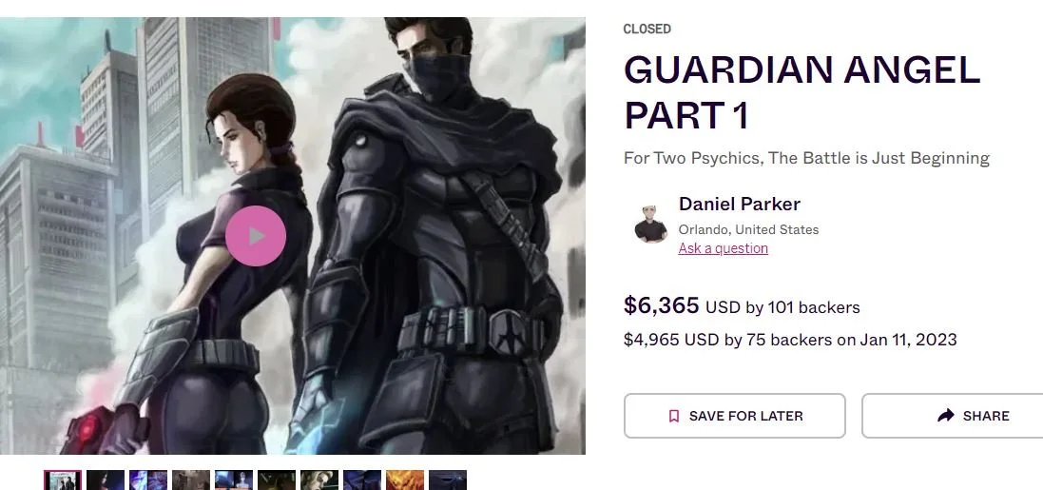
Task: Select the first highlighted cover thumbnail
Action: click(x=63, y=480)
